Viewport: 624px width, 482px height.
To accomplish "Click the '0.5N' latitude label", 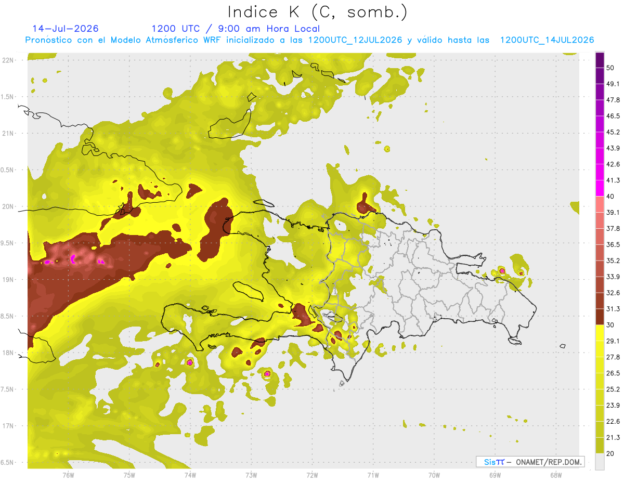I will (x=8, y=170).
